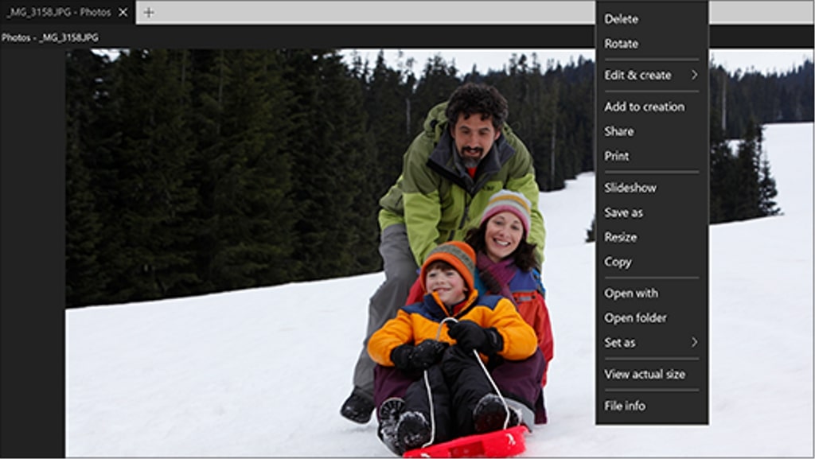Click Add to creation menu option
815x459 pixels.
pos(644,107)
